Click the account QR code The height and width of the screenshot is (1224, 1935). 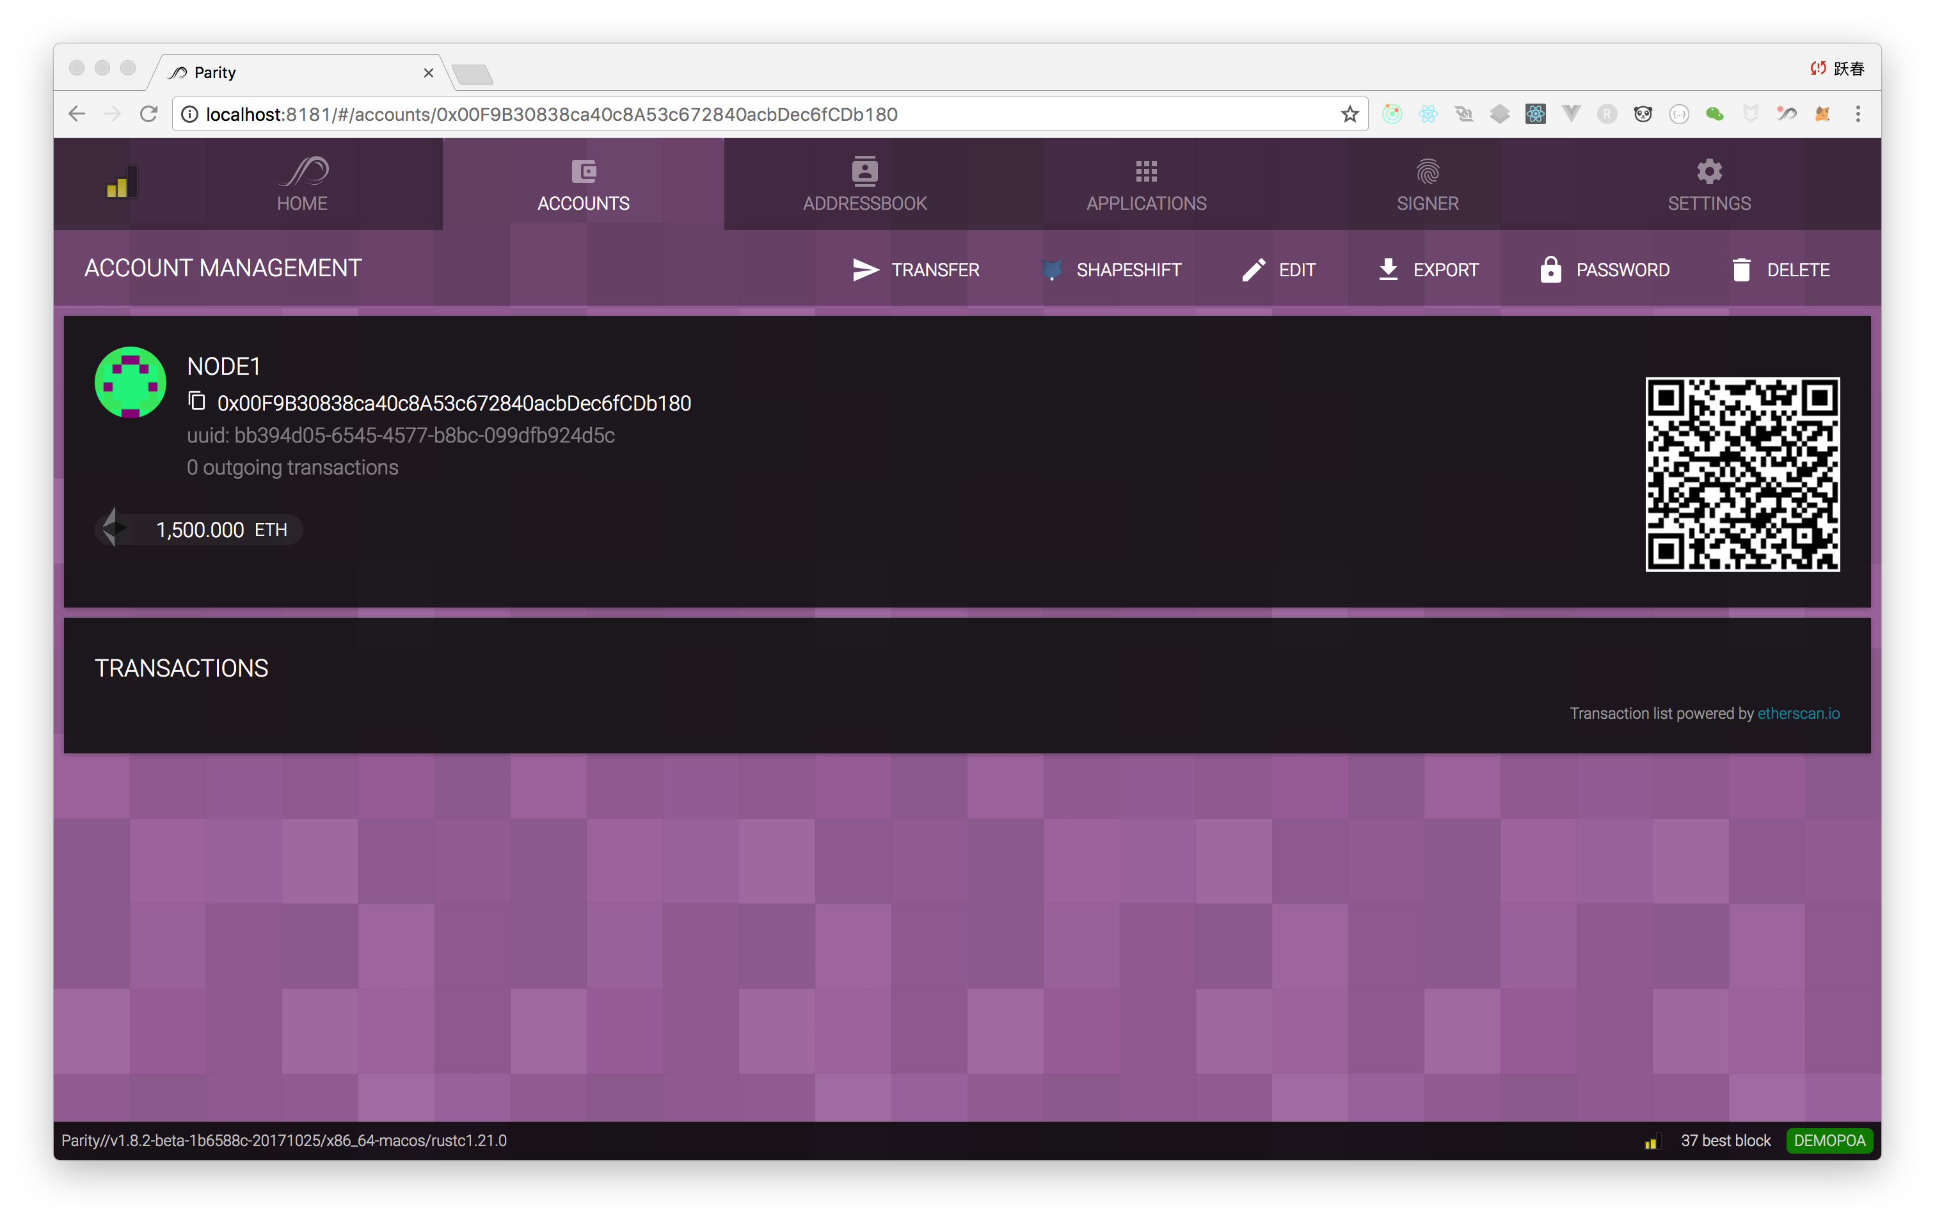click(1742, 475)
